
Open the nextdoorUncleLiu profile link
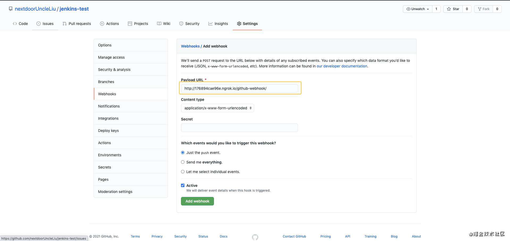(35, 9)
